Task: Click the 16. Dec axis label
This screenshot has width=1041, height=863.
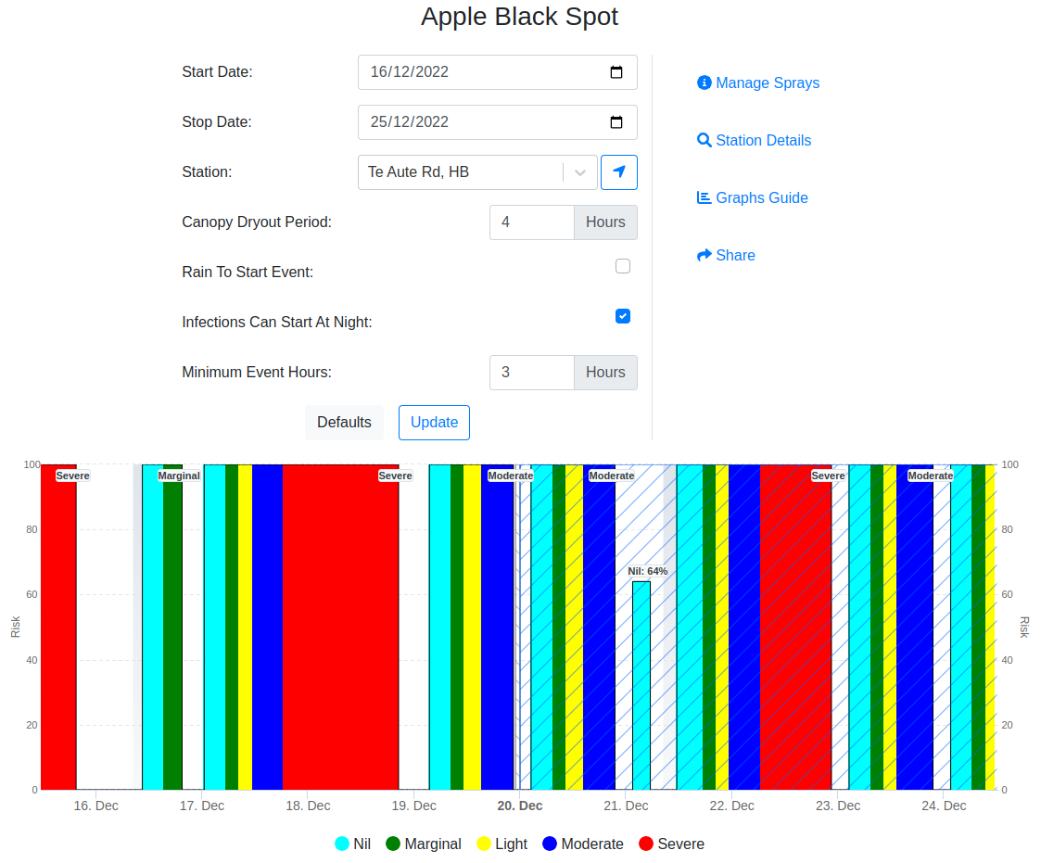Action: pyautogui.click(x=96, y=806)
